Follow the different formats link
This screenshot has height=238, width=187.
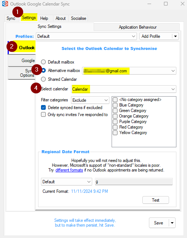click(x=69, y=170)
